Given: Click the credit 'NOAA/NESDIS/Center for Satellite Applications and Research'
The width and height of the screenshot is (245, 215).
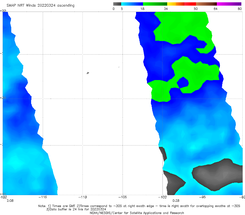Looking at the screenshot, I should tap(137, 213).
